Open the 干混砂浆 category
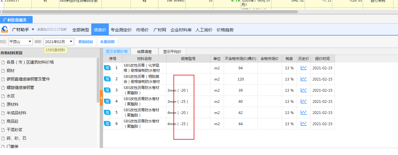Screen dimensions: 398x155 click(14, 130)
